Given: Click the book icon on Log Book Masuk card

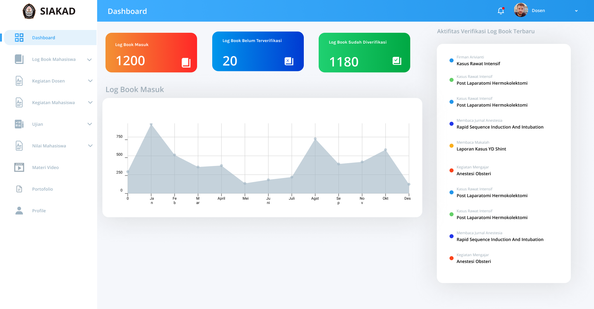Looking at the screenshot, I should point(186,62).
